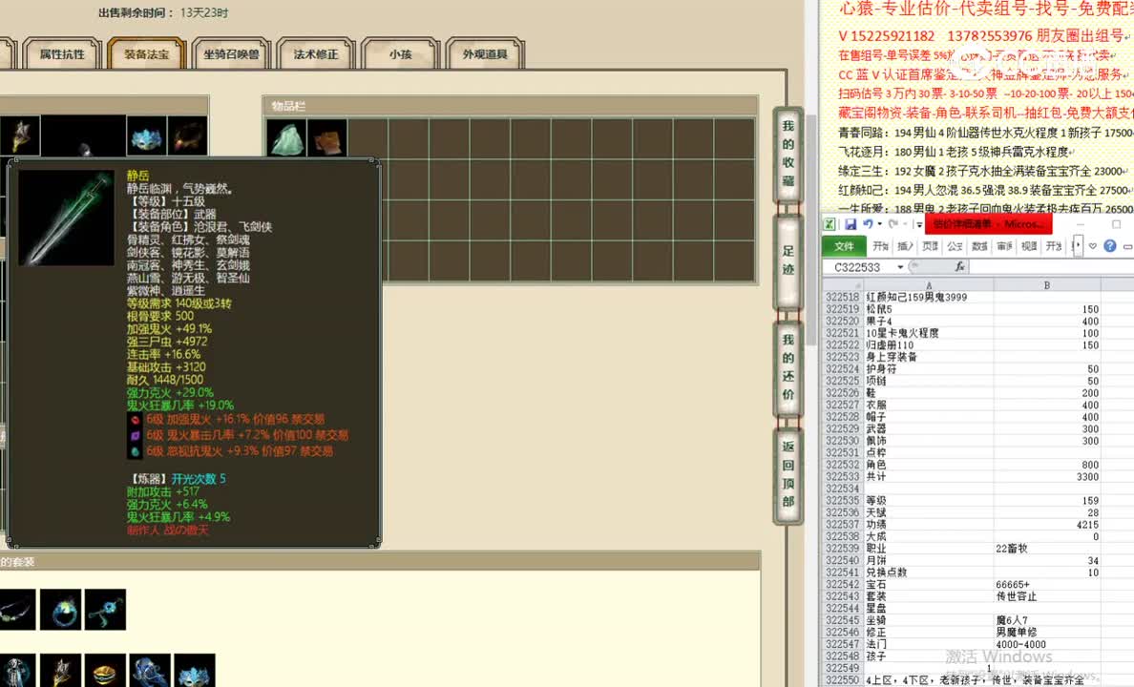The width and height of the screenshot is (1134, 687).
Task: Select the sword weapon icon in the equipment row
Action: 21,135
